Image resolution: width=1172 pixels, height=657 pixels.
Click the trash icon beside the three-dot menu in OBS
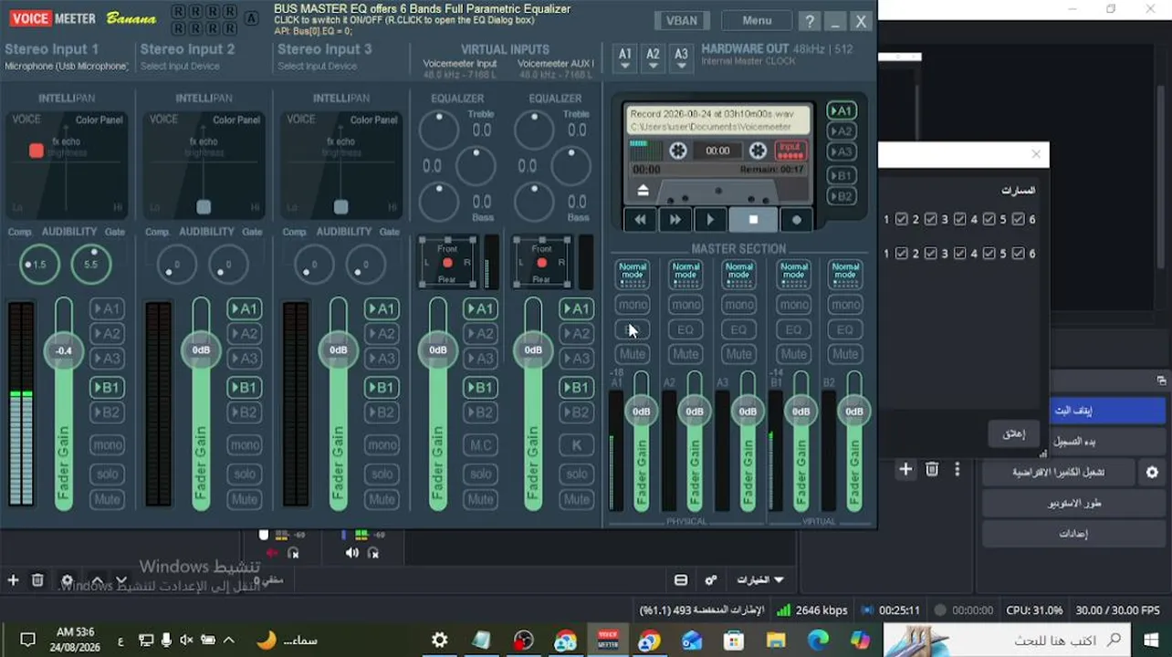932,469
